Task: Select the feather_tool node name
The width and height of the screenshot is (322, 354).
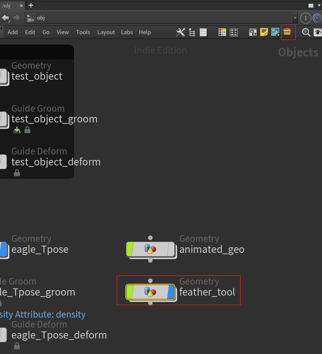Action: 207,292
